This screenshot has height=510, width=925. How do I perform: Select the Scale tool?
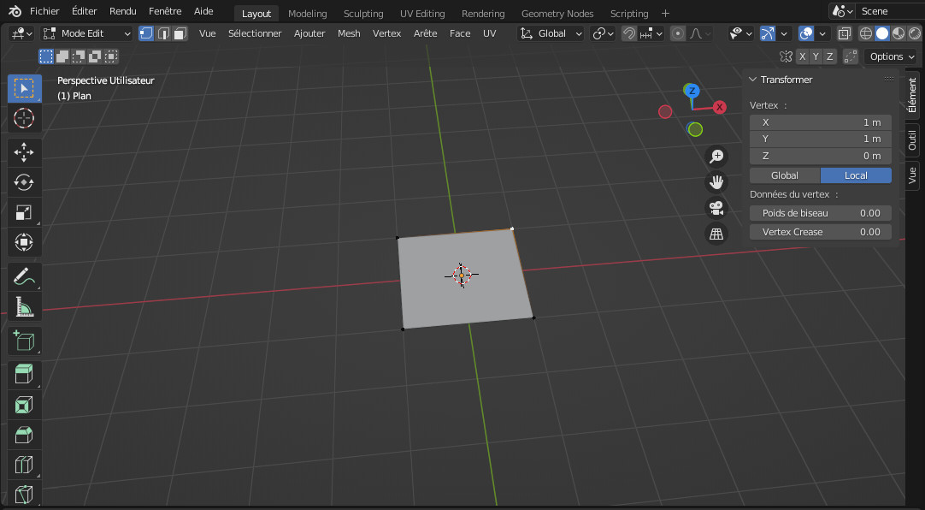(x=24, y=213)
